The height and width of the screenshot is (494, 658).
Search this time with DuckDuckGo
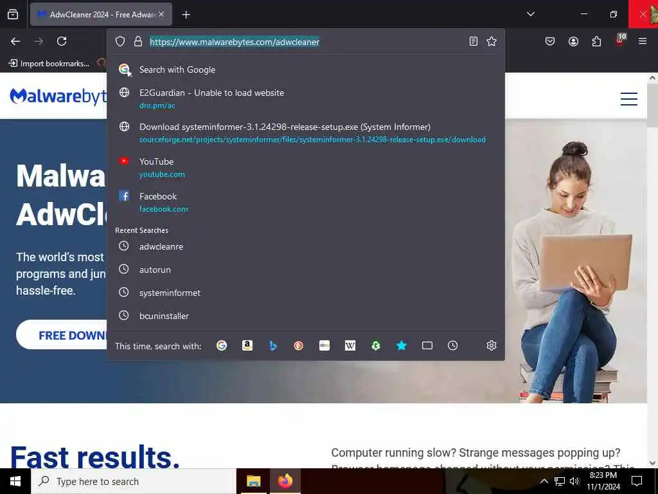click(x=298, y=345)
